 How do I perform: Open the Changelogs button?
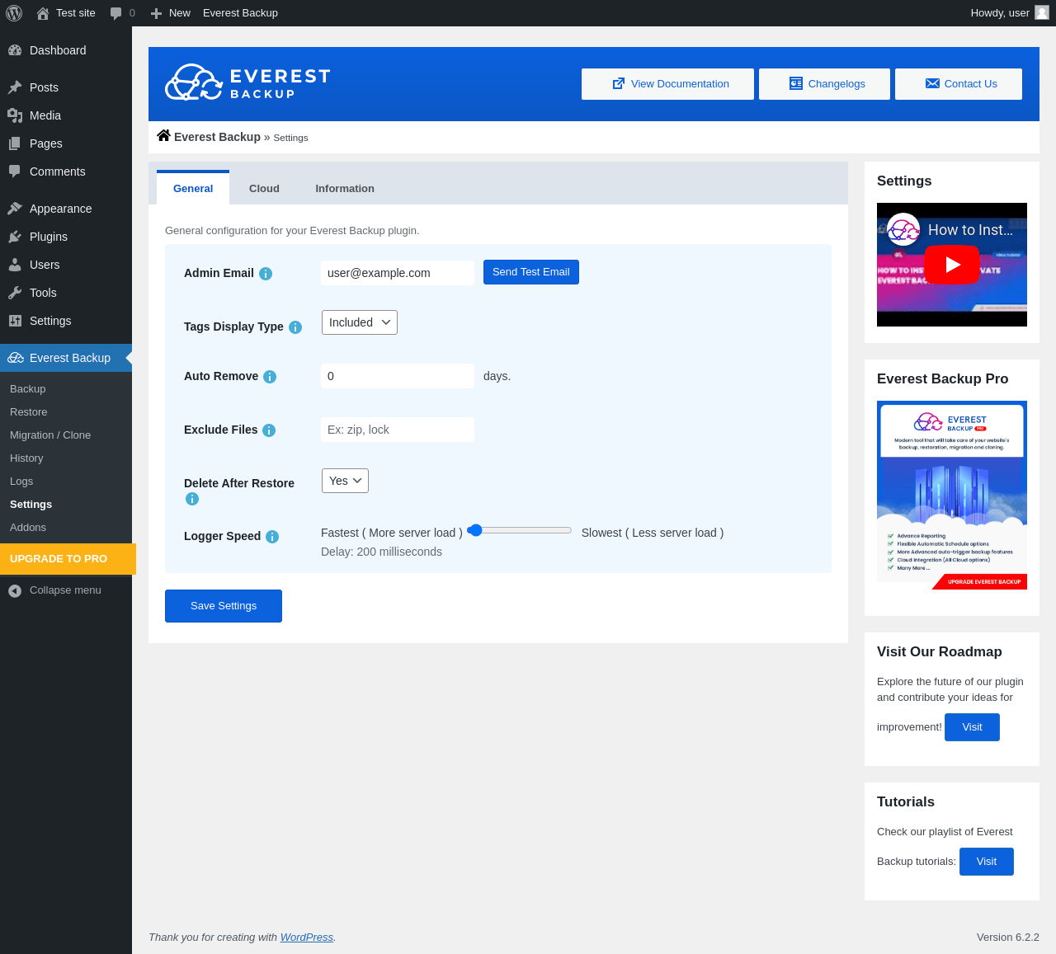pyautogui.click(x=824, y=84)
